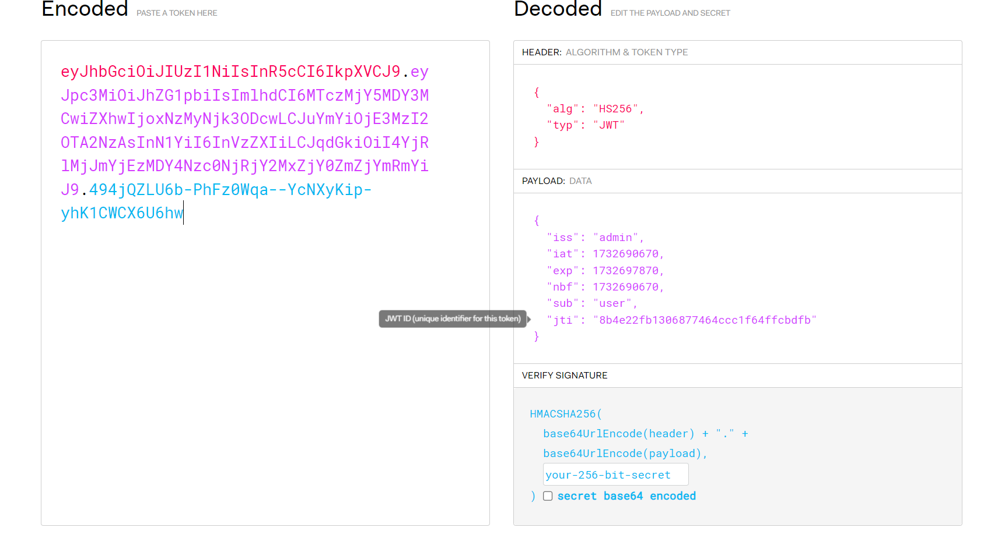This screenshot has width=1005, height=545.
Task: Click the red header segment of the encoded token
Action: point(230,72)
